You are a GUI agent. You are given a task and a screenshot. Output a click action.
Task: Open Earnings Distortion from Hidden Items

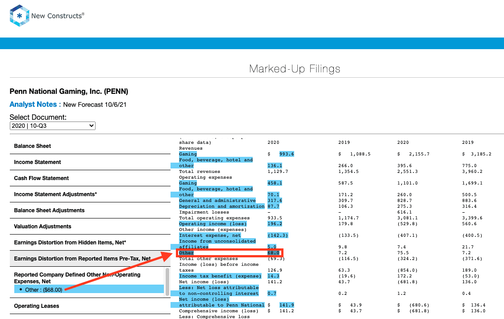[x=70, y=243]
